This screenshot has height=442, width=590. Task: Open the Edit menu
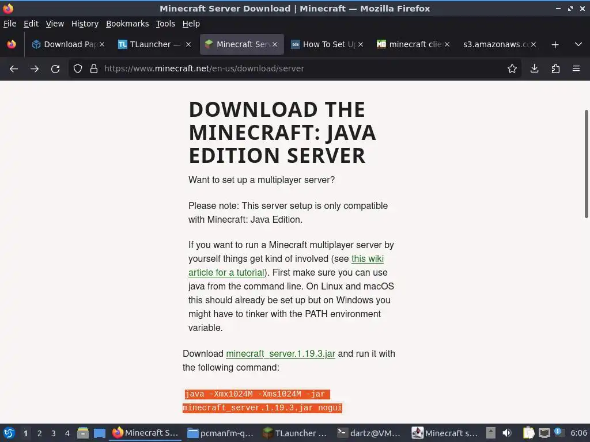tap(31, 24)
